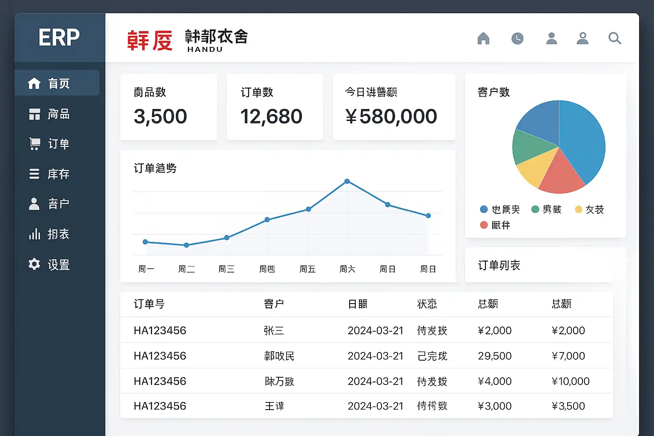Click the shopping cart icon in the sidebar
654x436 pixels.
pos(34,144)
